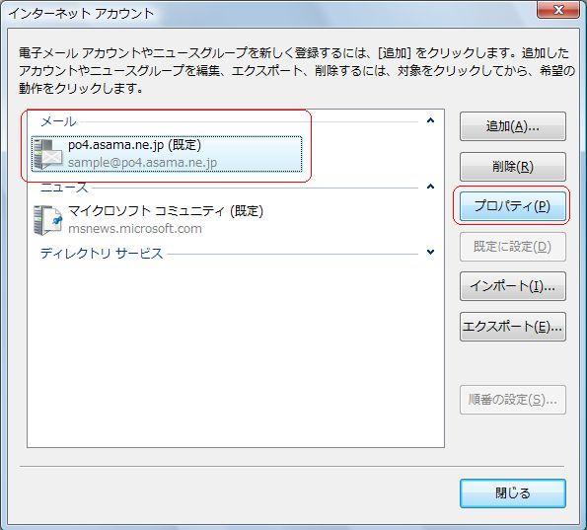Collapse the メール section chevron
The width and height of the screenshot is (587, 530).
pos(430,120)
